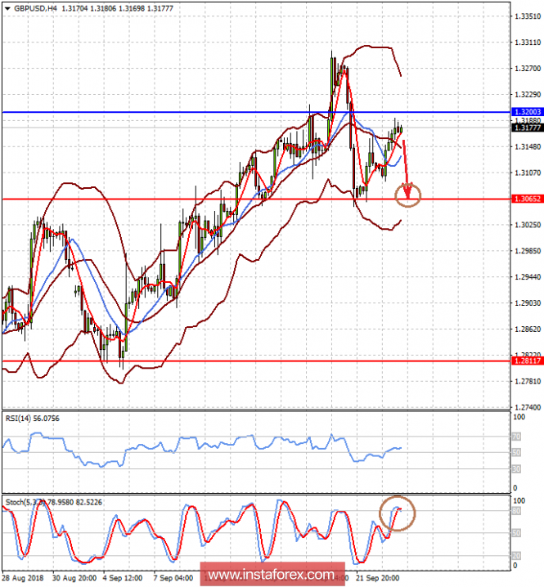The image size is (544, 587).
Task: Click the 28 Aug 2018 date label
Action: [x=24, y=576]
